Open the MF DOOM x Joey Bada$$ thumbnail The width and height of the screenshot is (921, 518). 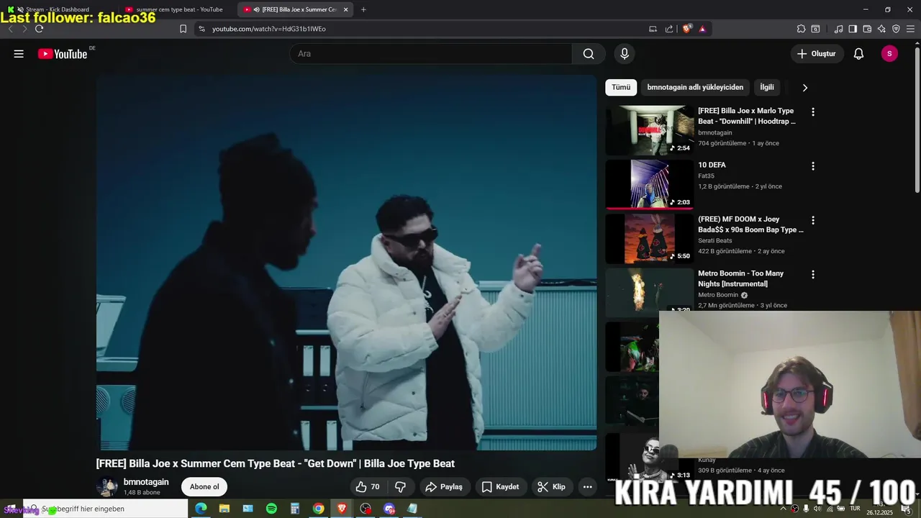pyautogui.click(x=650, y=239)
